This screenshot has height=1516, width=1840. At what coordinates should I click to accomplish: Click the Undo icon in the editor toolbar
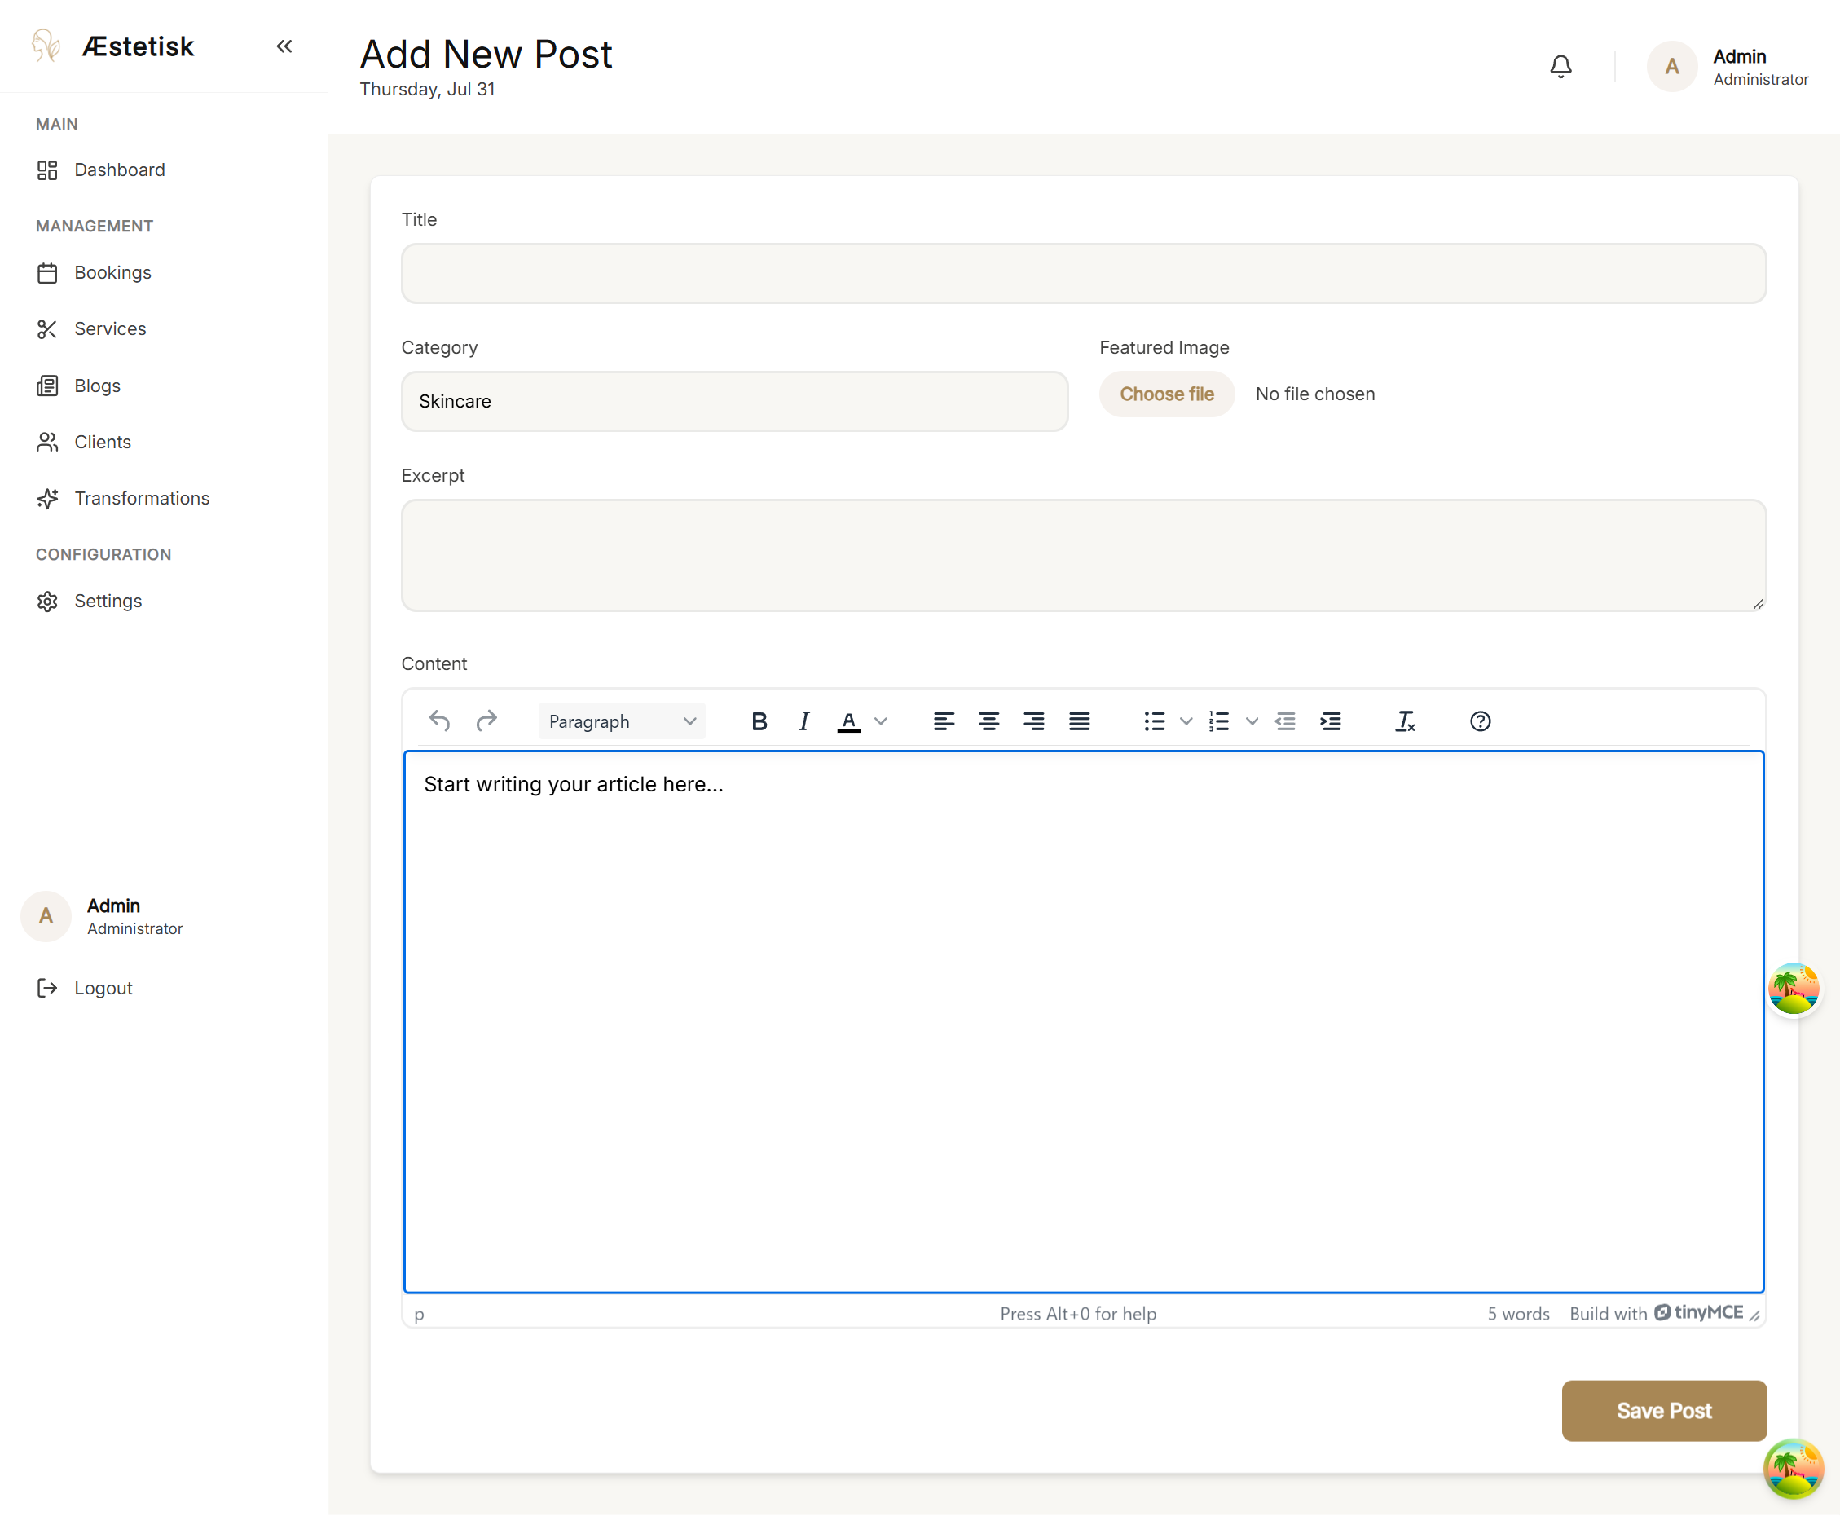click(x=439, y=721)
